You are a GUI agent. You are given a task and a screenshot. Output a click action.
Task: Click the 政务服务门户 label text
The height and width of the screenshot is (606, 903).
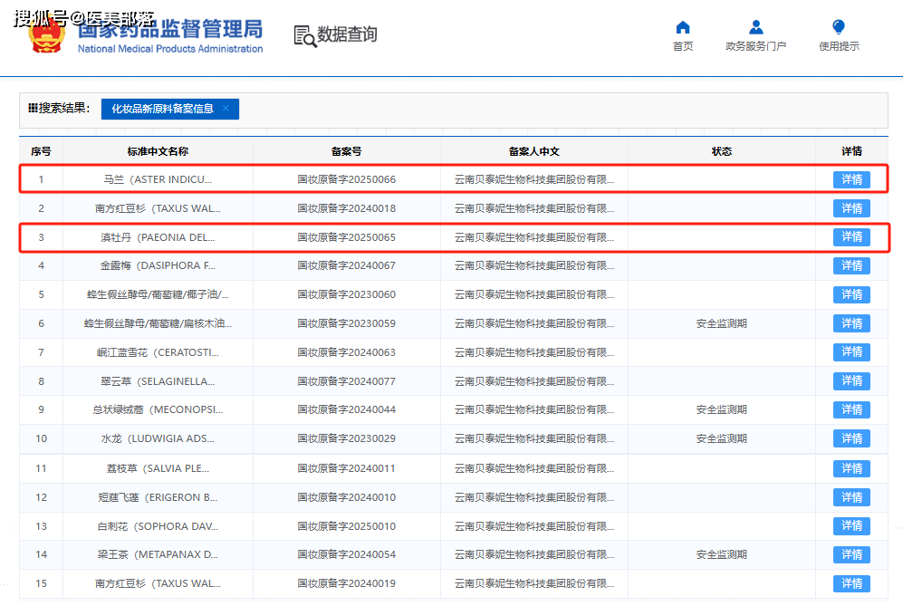pyautogui.click(x=755, y=46)
